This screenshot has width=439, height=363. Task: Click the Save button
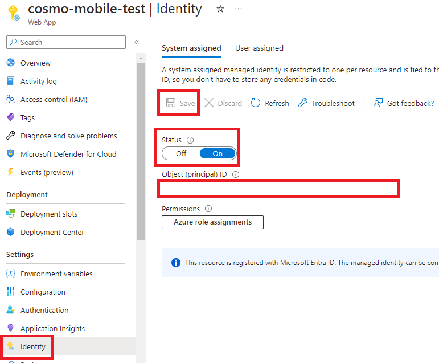pyautogui.click(x=180, y=103)
